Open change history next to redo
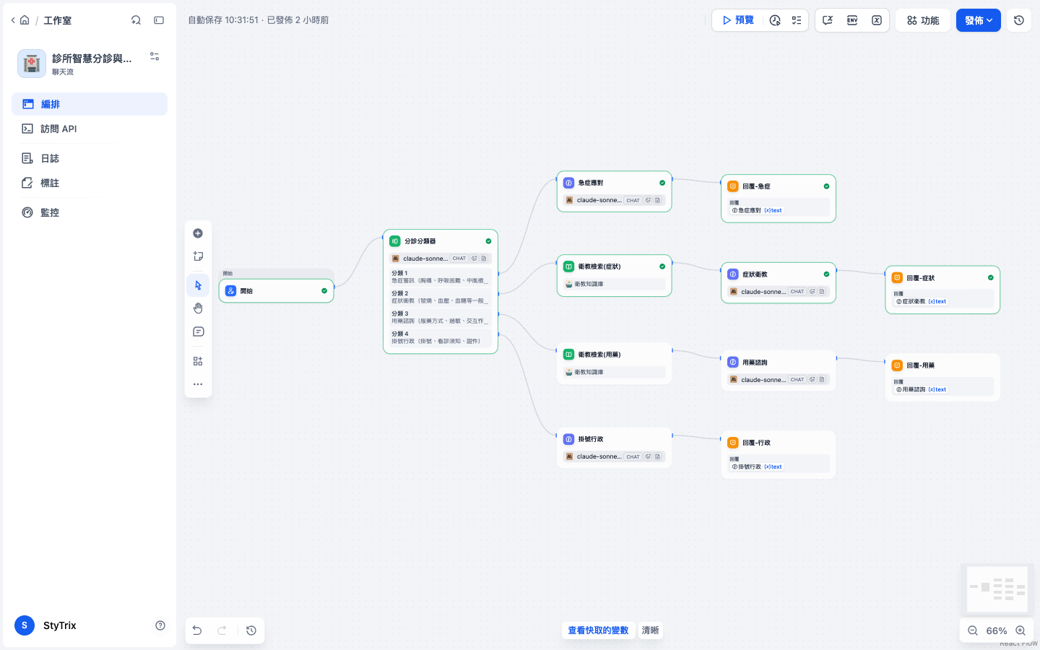The width and height of the screenshot is (1040, 650). 251,630
